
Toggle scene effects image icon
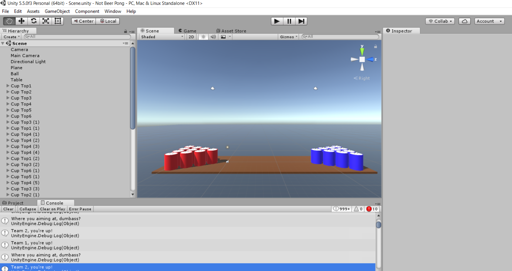pyautogui.click(x=223, y=37)
